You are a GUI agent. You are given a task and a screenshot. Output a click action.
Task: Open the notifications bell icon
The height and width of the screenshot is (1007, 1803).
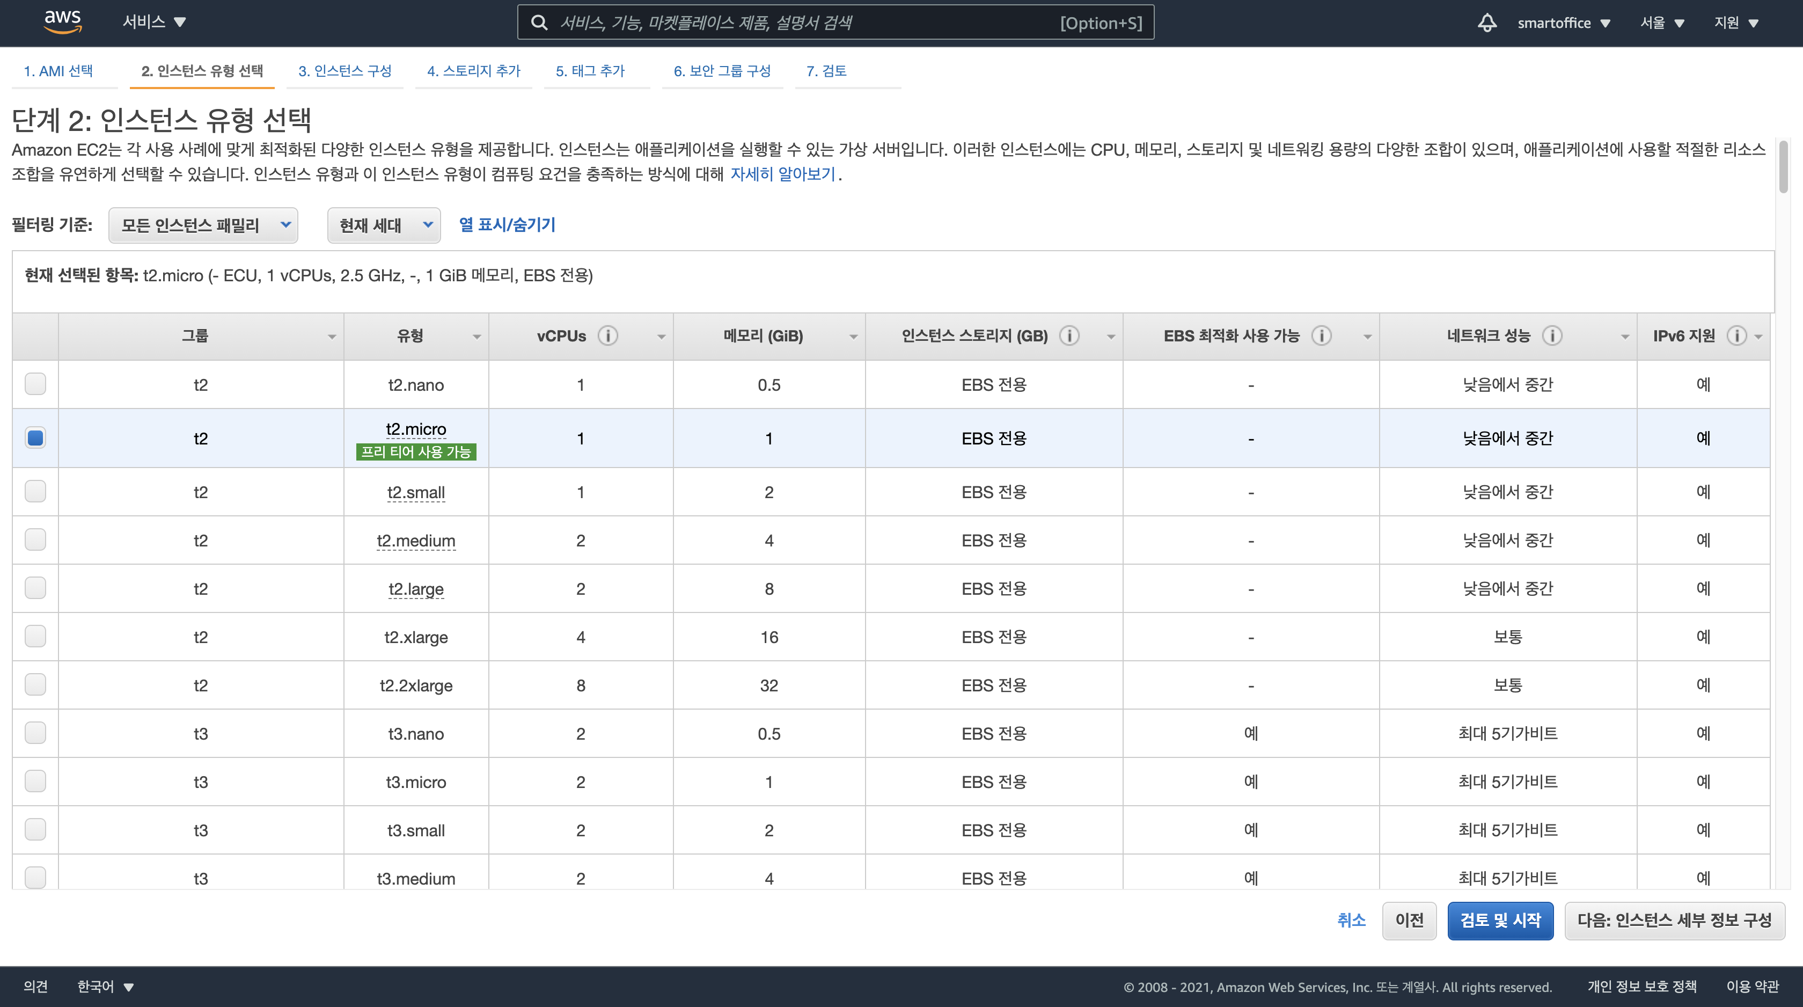[1486, 23]
